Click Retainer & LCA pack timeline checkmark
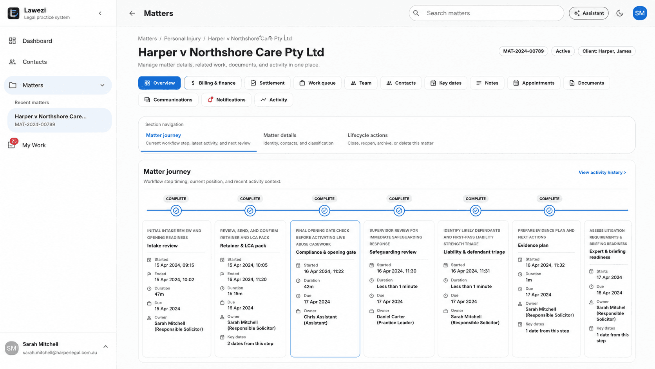The height and width of the screenshot is (369, 655). [250, 211]
